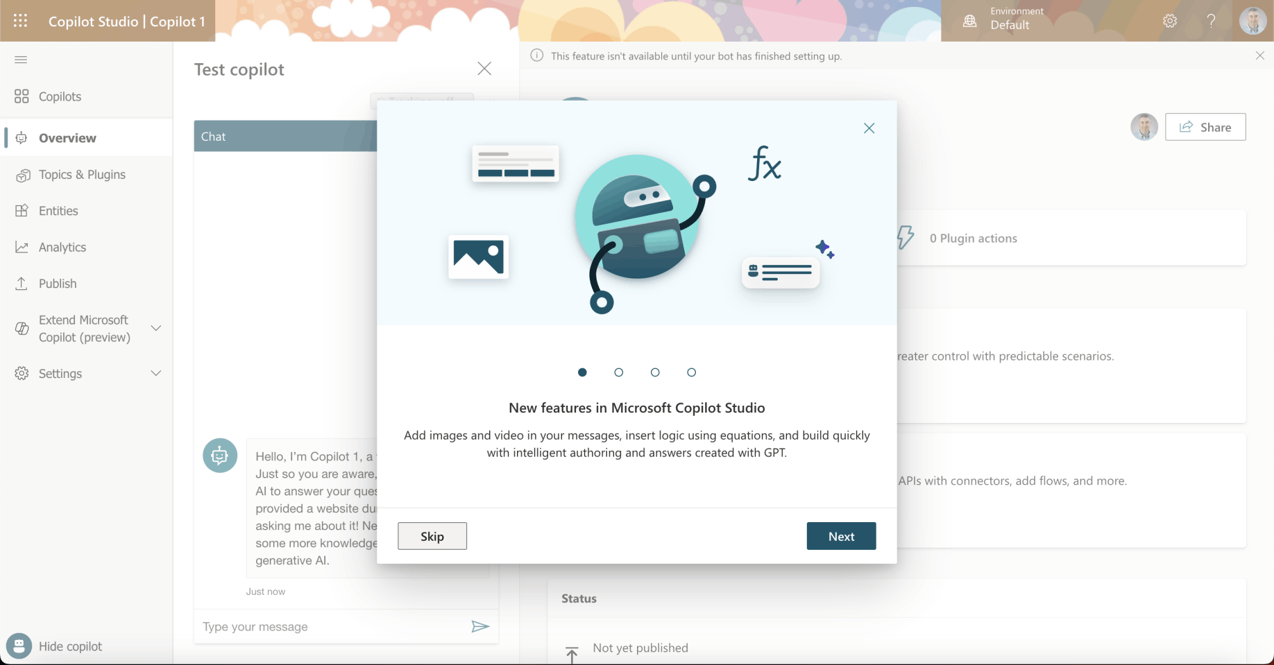Close the New features dialog
Viewport: 1274px width, 665px height.
point(869,128)
